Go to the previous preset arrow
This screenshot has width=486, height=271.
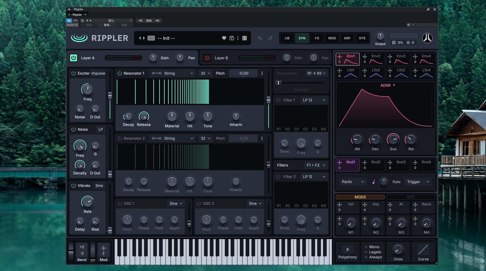pyautogui.click(x=140, y=38)
